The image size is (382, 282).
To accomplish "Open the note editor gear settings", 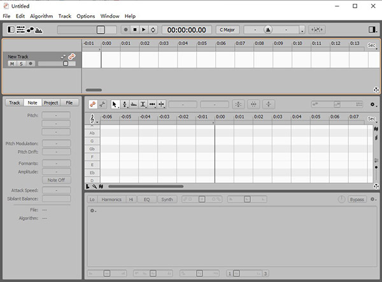I will (373, 104).
